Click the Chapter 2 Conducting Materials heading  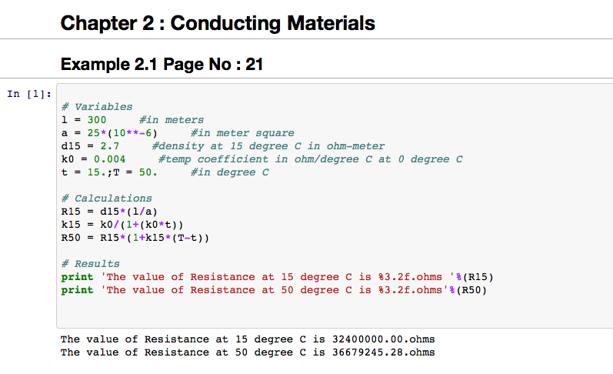pos(218,23)
